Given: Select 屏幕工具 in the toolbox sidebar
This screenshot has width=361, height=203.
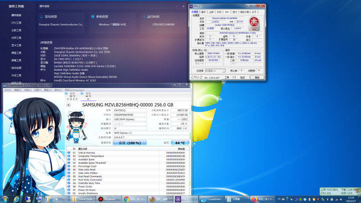Looking at the screenshot, I should pos(17,60).
